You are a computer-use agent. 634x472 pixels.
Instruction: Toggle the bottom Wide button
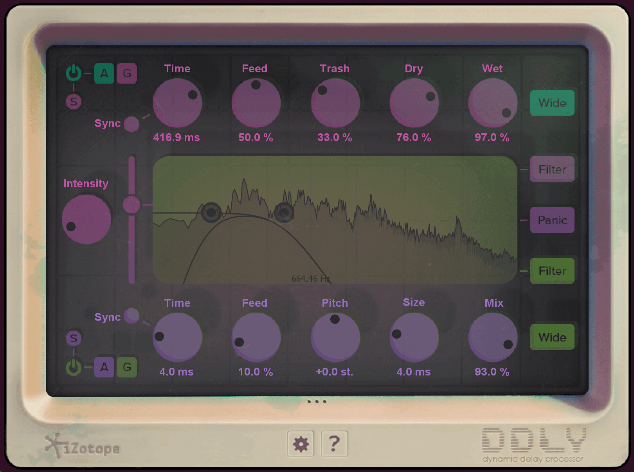tap(552, 337)
